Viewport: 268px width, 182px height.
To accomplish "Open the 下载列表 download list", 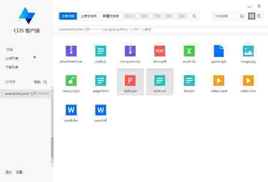I will [12, 67].
